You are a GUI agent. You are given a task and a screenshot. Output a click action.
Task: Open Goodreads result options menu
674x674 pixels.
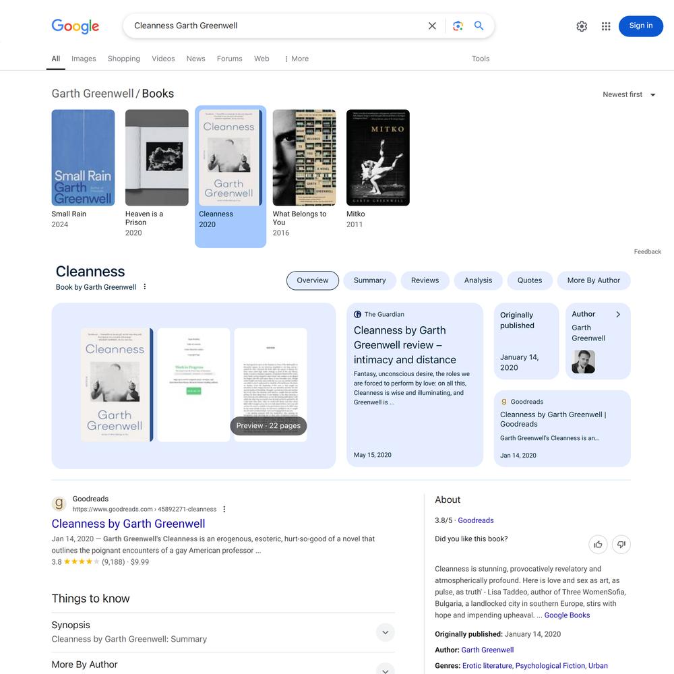click(x=224, y=509)
